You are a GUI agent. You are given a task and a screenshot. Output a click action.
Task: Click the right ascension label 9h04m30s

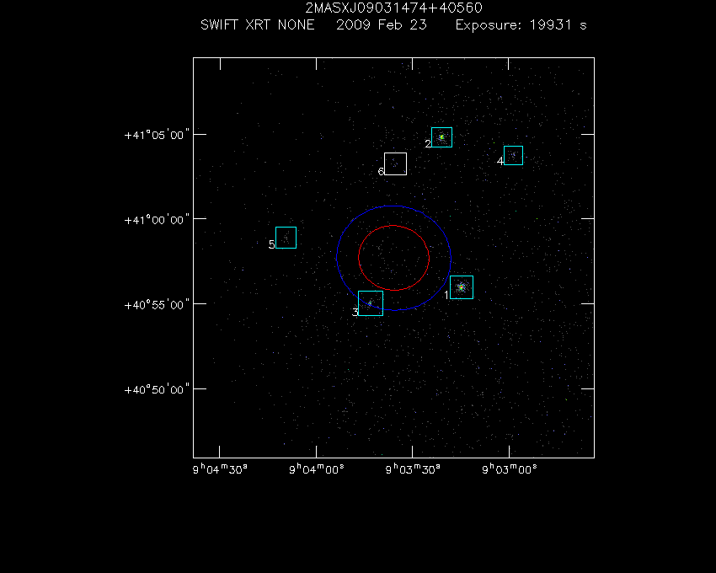coord(220,469)
